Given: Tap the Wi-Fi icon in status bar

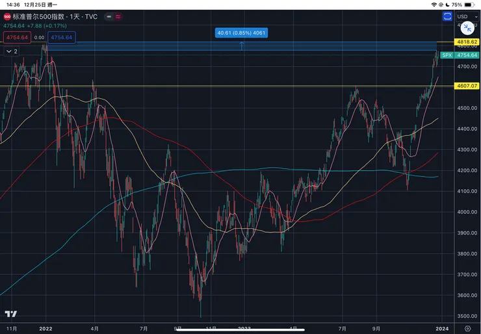Looking at the screenshot, I should tap(434, 5).
